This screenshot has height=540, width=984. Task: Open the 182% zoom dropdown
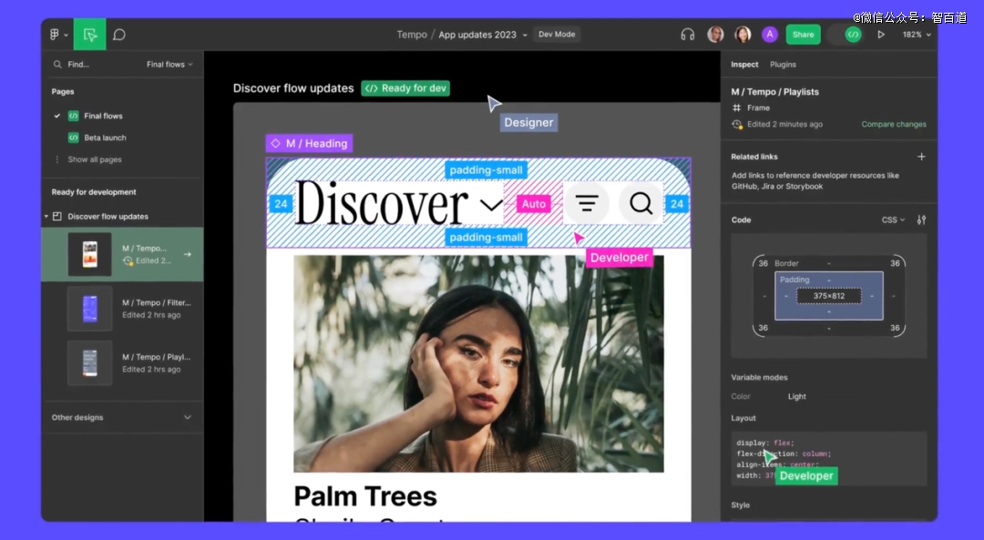point(917,35)
